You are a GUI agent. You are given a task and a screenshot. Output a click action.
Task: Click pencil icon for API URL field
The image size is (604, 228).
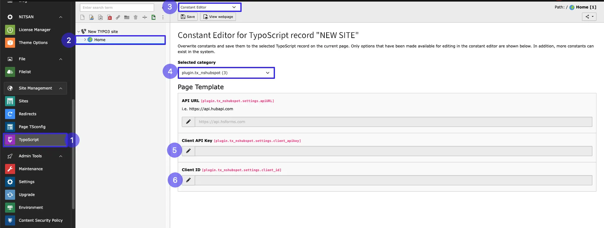(188, 122)
